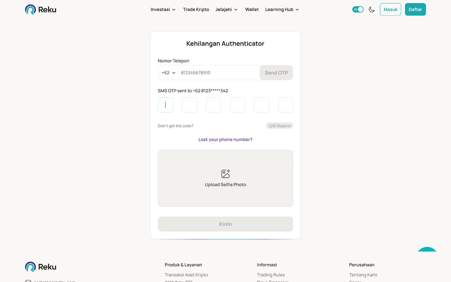Click the second OTP digit box

pyautogui.click(x=189, y=105)
